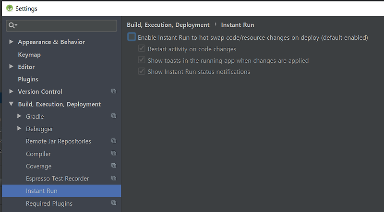Toggle Show Instant Run status notifications checkbox

(142, 71)
